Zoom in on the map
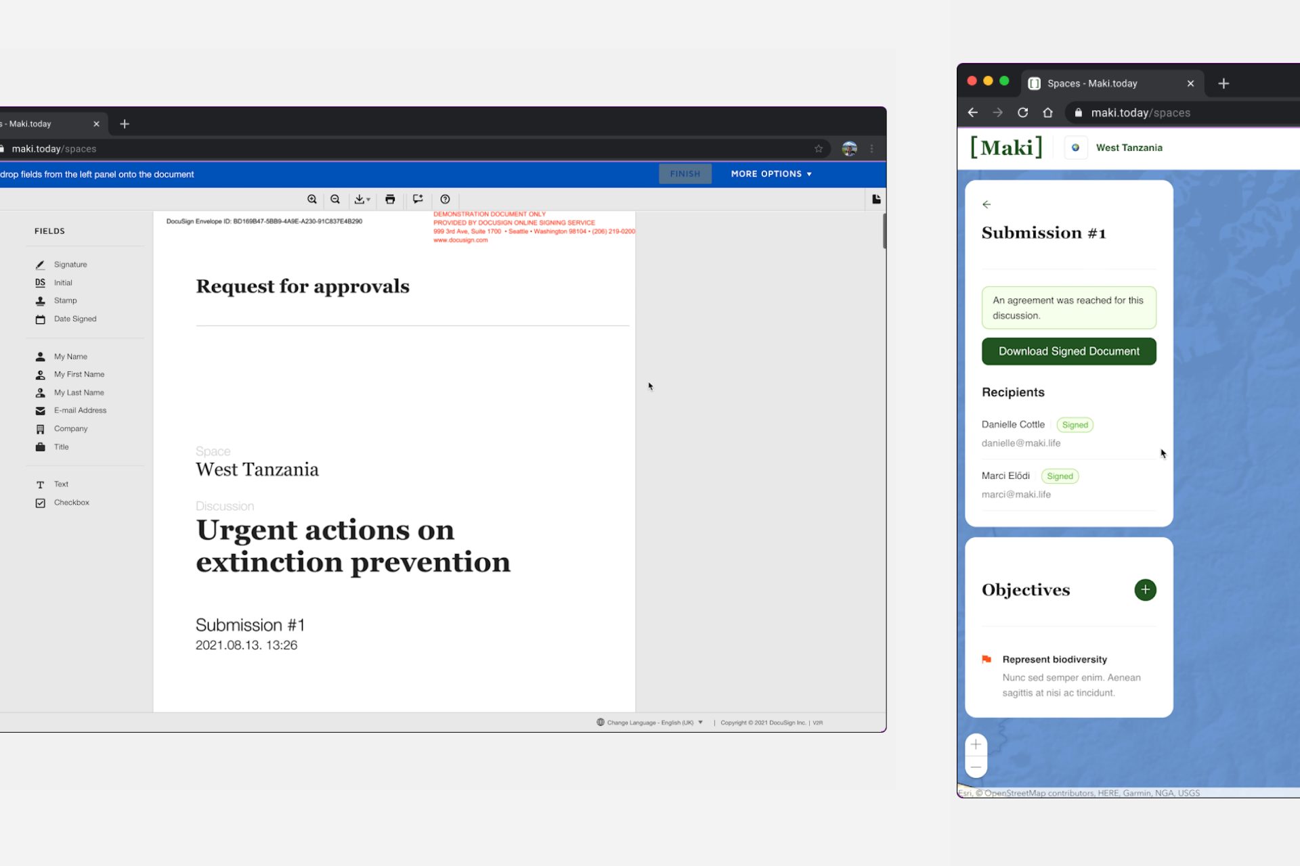 tap(976, 744)
